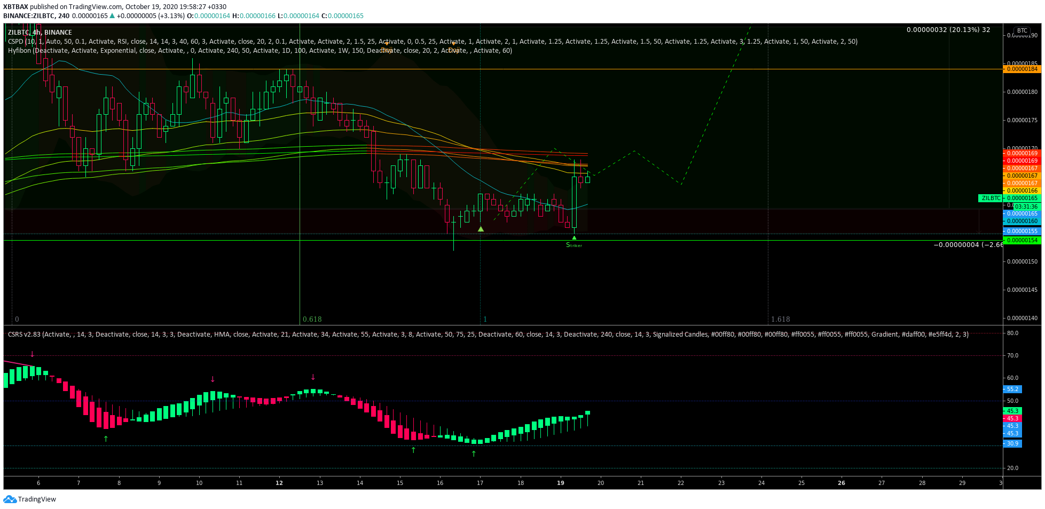Click the green triangle marker below the 17th candle
Image resolution: width=1045 pixels, height=509 pixels.
point(481,229)
